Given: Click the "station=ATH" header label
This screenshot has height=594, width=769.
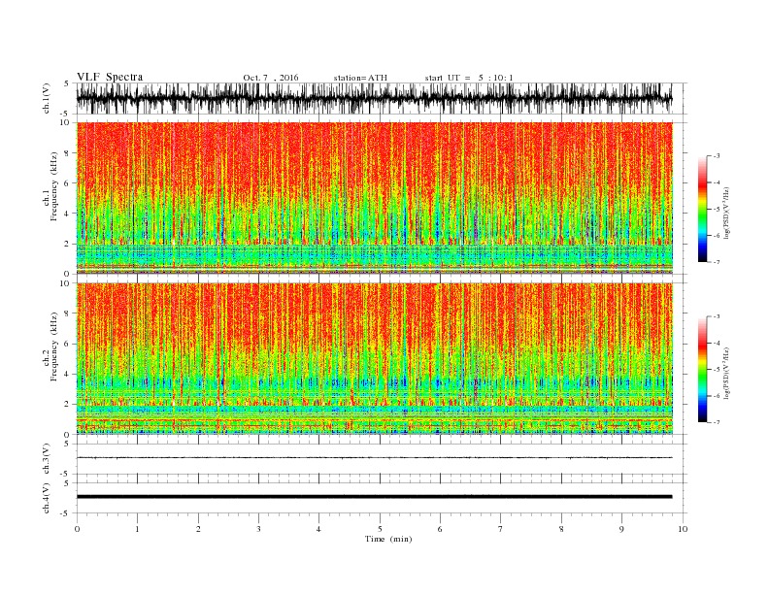Looking at the screenshot, I should click(x=360, y=78).
